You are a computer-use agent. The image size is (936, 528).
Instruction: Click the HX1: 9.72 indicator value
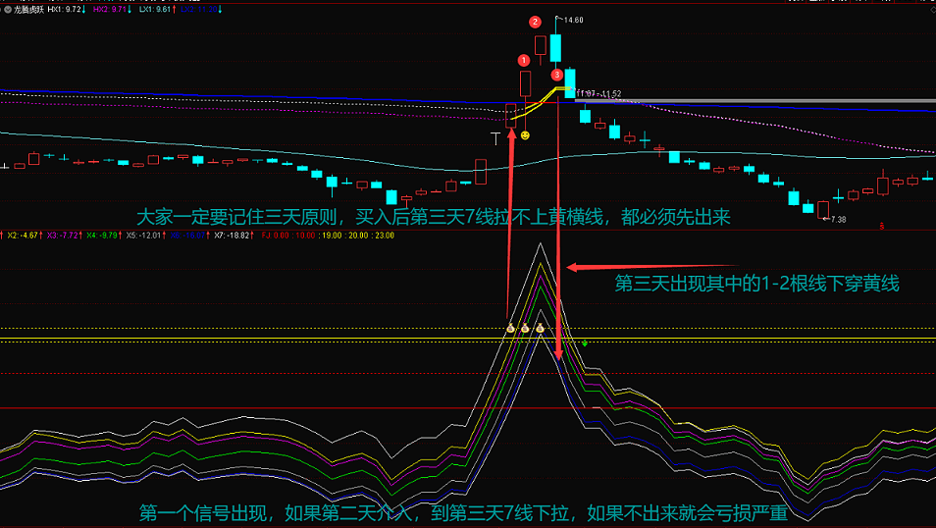[x=67, y=10]
